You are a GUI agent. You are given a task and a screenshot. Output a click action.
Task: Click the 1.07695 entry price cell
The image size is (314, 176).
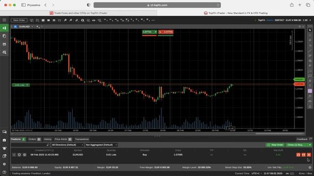tap(178, 154)
